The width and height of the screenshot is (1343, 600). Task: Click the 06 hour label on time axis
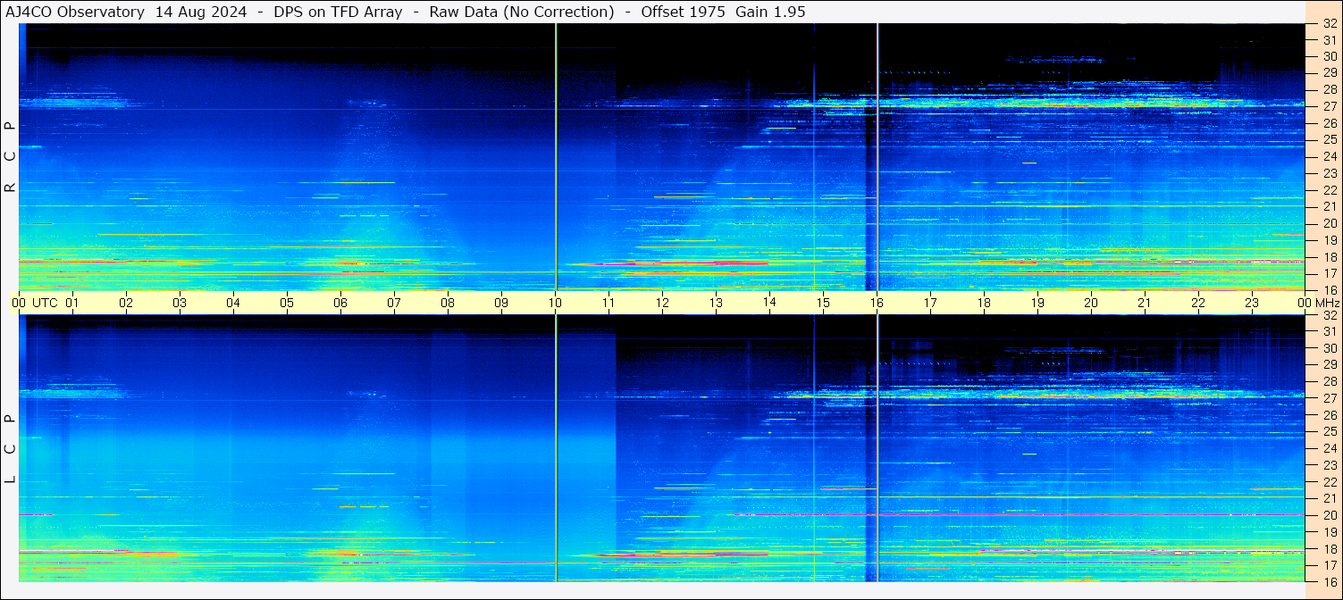[340, 303]
